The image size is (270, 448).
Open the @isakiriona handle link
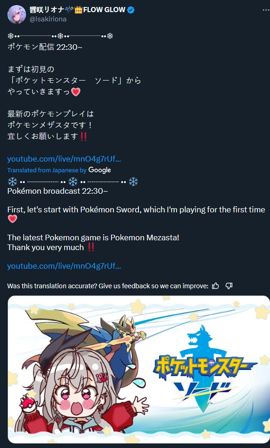48,19
